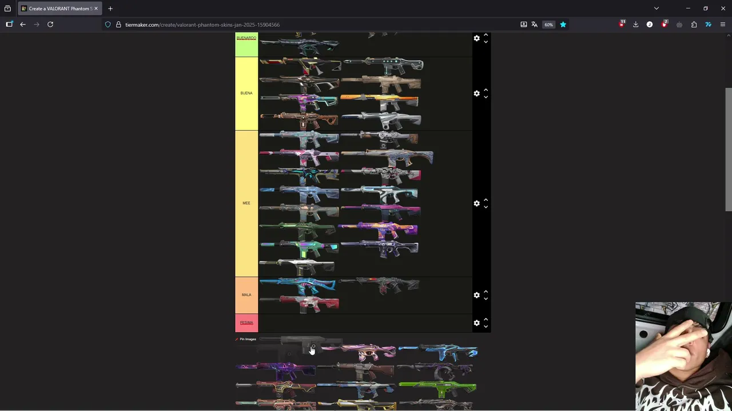This screenshot has width=732, height=411.
Task: Click the bookmark star icon
Action: click(x=563, y=25)
